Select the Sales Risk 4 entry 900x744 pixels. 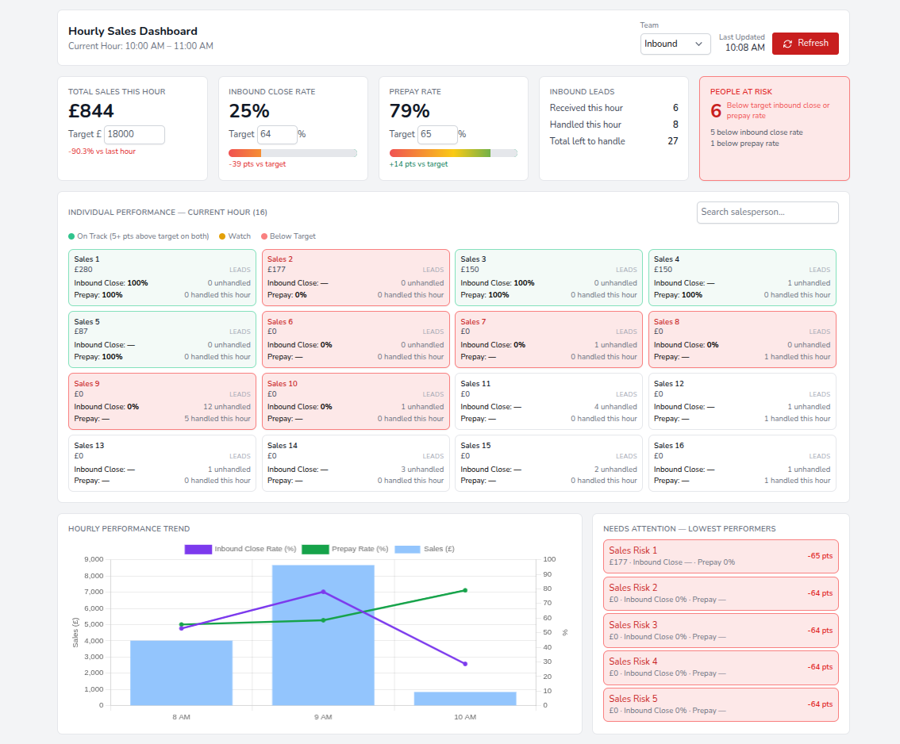(x=721, y=667)
